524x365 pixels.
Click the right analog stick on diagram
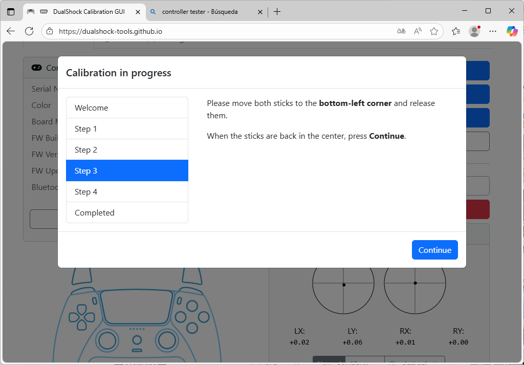(167, 340)
